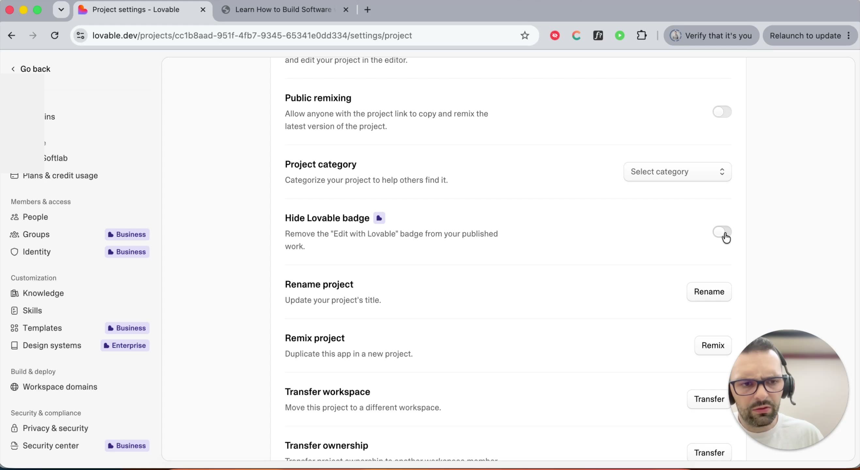Click the Privacy & security lock icon
This screenshot has height=470, width=860.
coord(14,428)
